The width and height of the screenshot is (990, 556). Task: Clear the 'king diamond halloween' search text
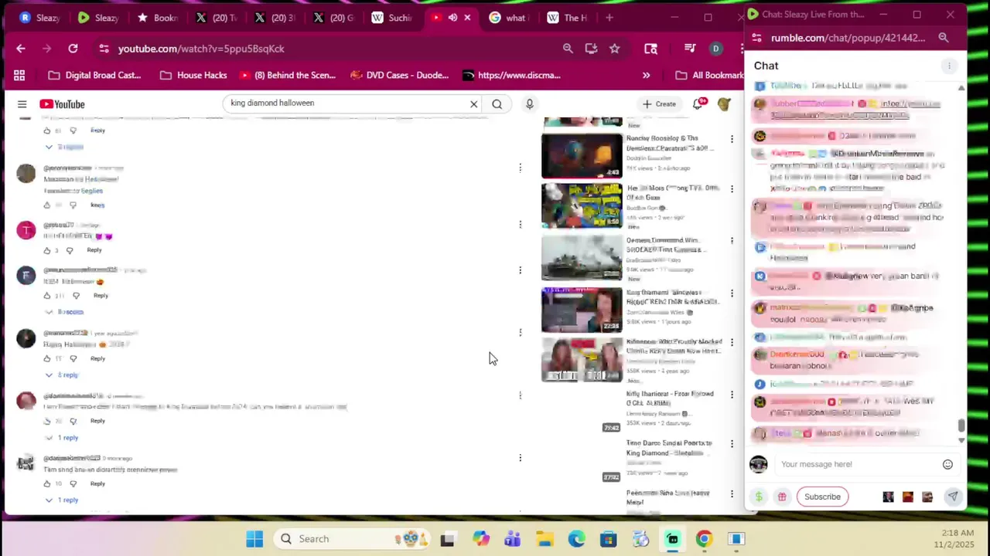click(474, 104)
